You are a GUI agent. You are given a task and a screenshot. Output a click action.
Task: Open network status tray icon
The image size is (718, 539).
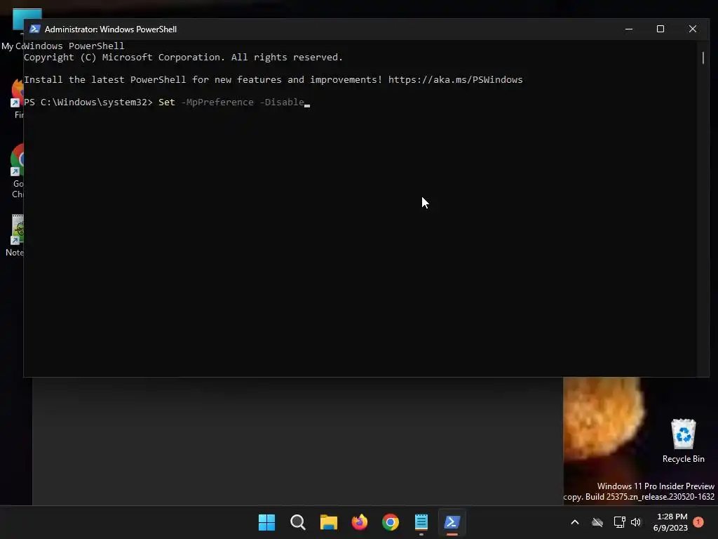619,522
